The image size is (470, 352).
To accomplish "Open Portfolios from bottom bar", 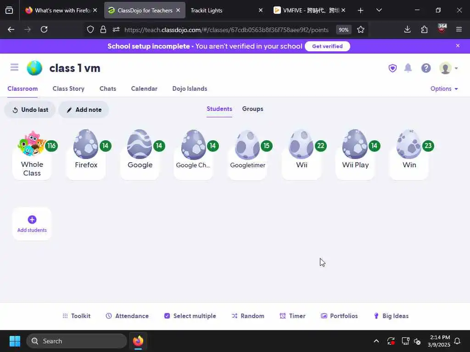I will (339, 316).
